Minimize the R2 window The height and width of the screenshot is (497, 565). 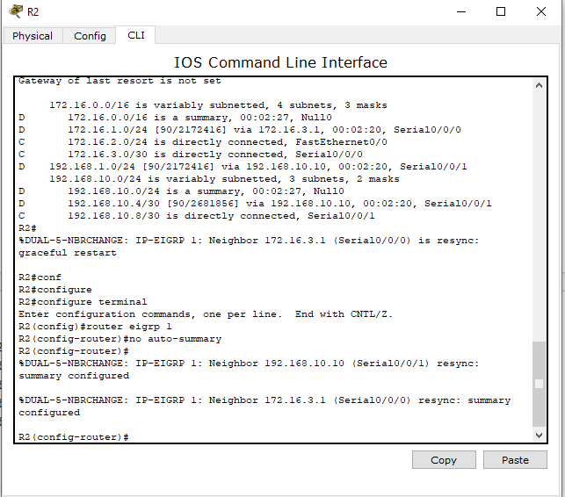pos(460,11)
